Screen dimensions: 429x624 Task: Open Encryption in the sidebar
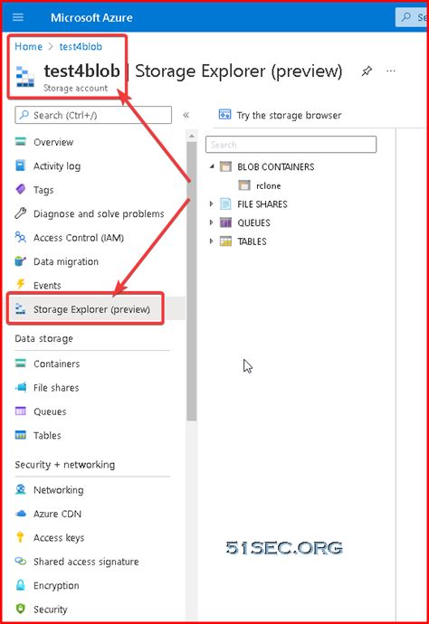56,585
